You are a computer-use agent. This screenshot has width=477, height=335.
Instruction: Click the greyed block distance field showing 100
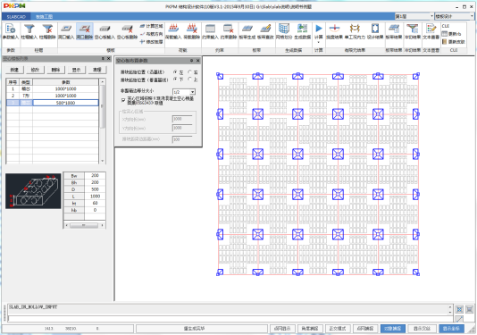[x=182, y=139]
